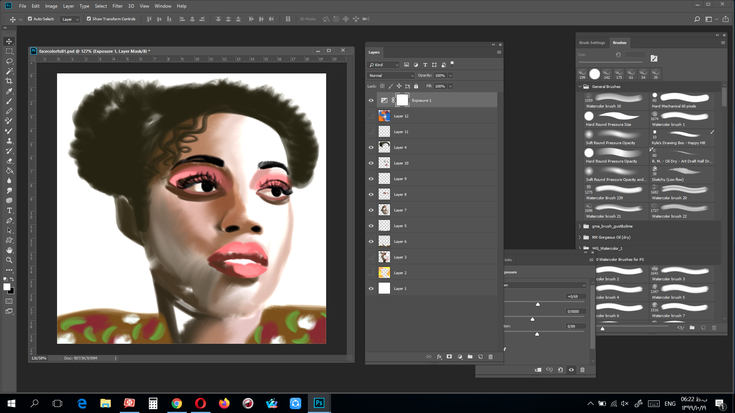
Task: Click the Exposure value field +0/69
Action: click(x=576, y=297)
